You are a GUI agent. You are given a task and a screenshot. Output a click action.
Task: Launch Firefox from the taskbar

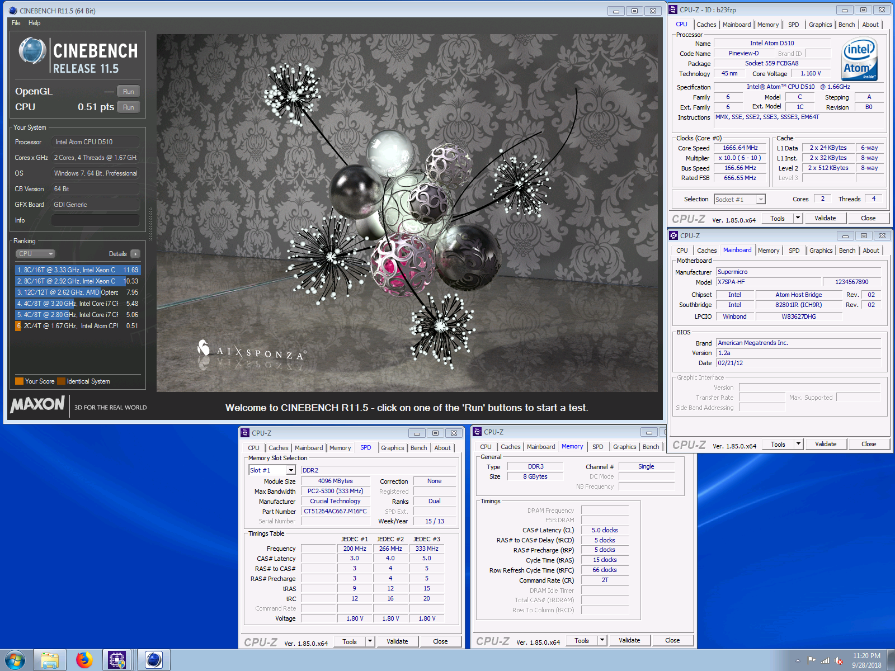84,660
